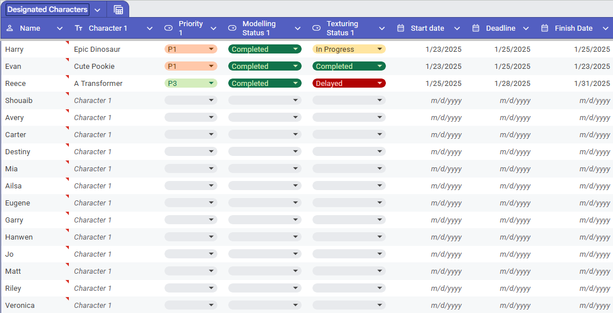The image size is (613, 313).
Task: Select the Designated Characters table name box
Action: 47,9
